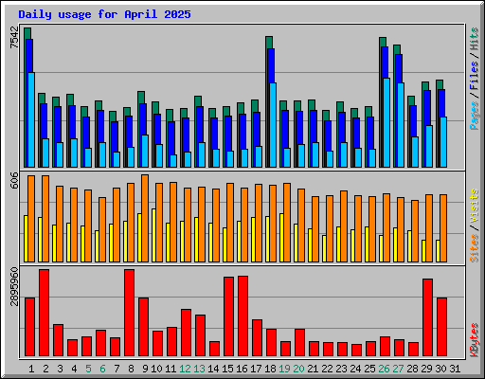The width and height of the screenshot is (485, 379).
Task: Click the red KBytes bar for day 16
Action: pyautogui.click(x=243, y=316)
